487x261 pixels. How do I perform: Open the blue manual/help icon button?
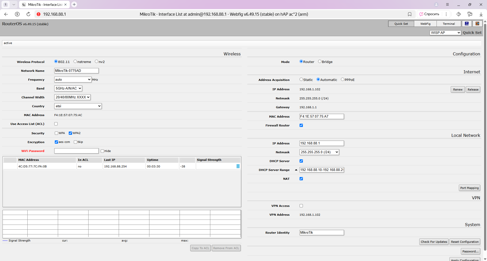[x=467, y=24]
